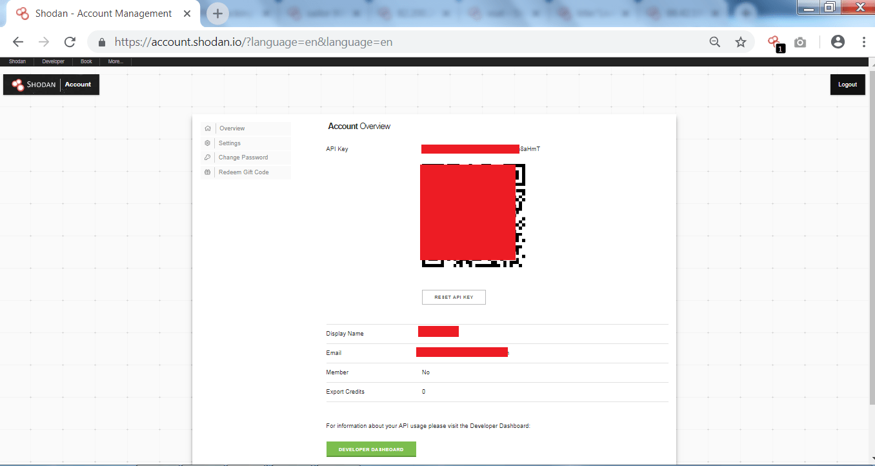This screenshot has width=875, height=466.
Task: Go back with the browser back arrow
Action: click(18, 42)
